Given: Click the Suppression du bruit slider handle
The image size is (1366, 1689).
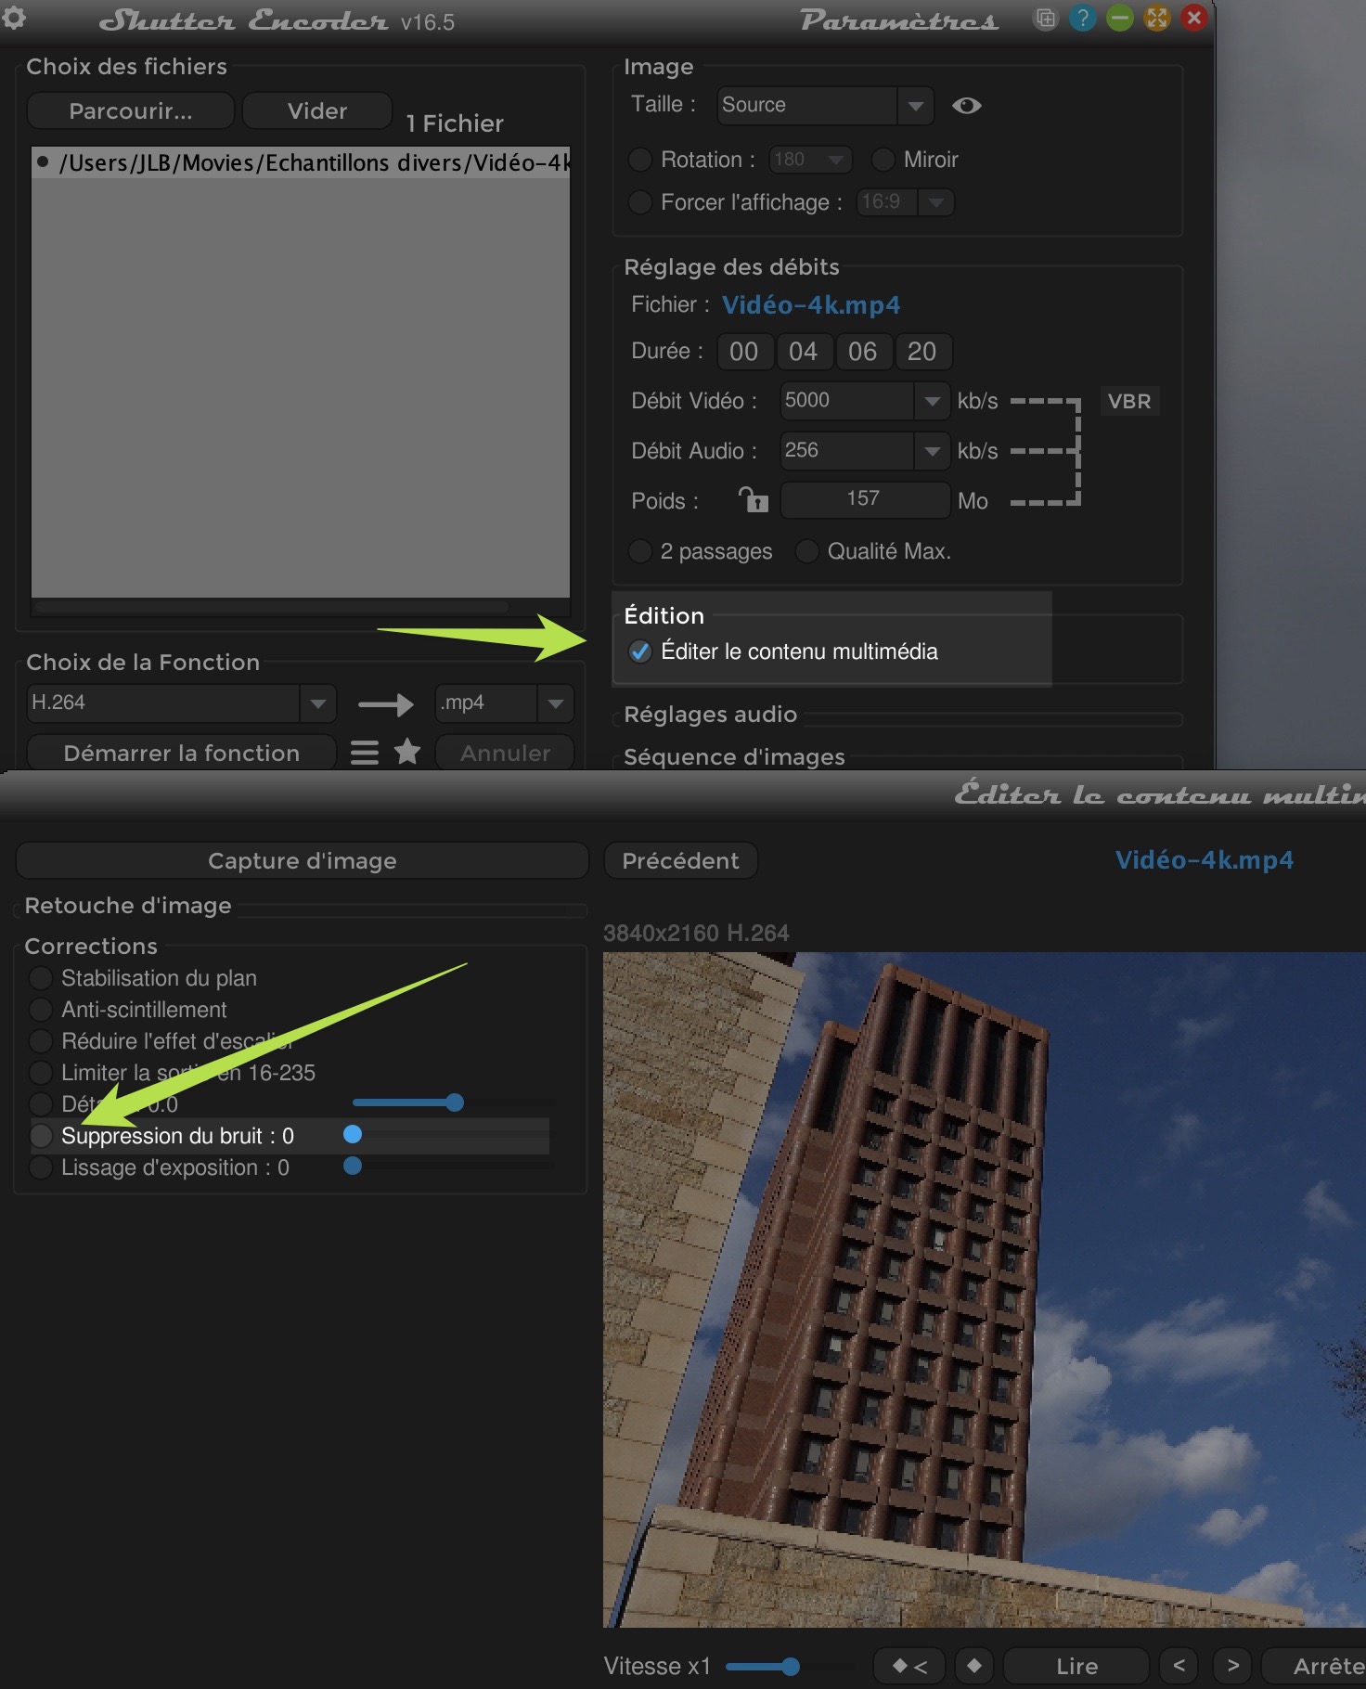Looking at the screenshot, I should [353, 1134].
